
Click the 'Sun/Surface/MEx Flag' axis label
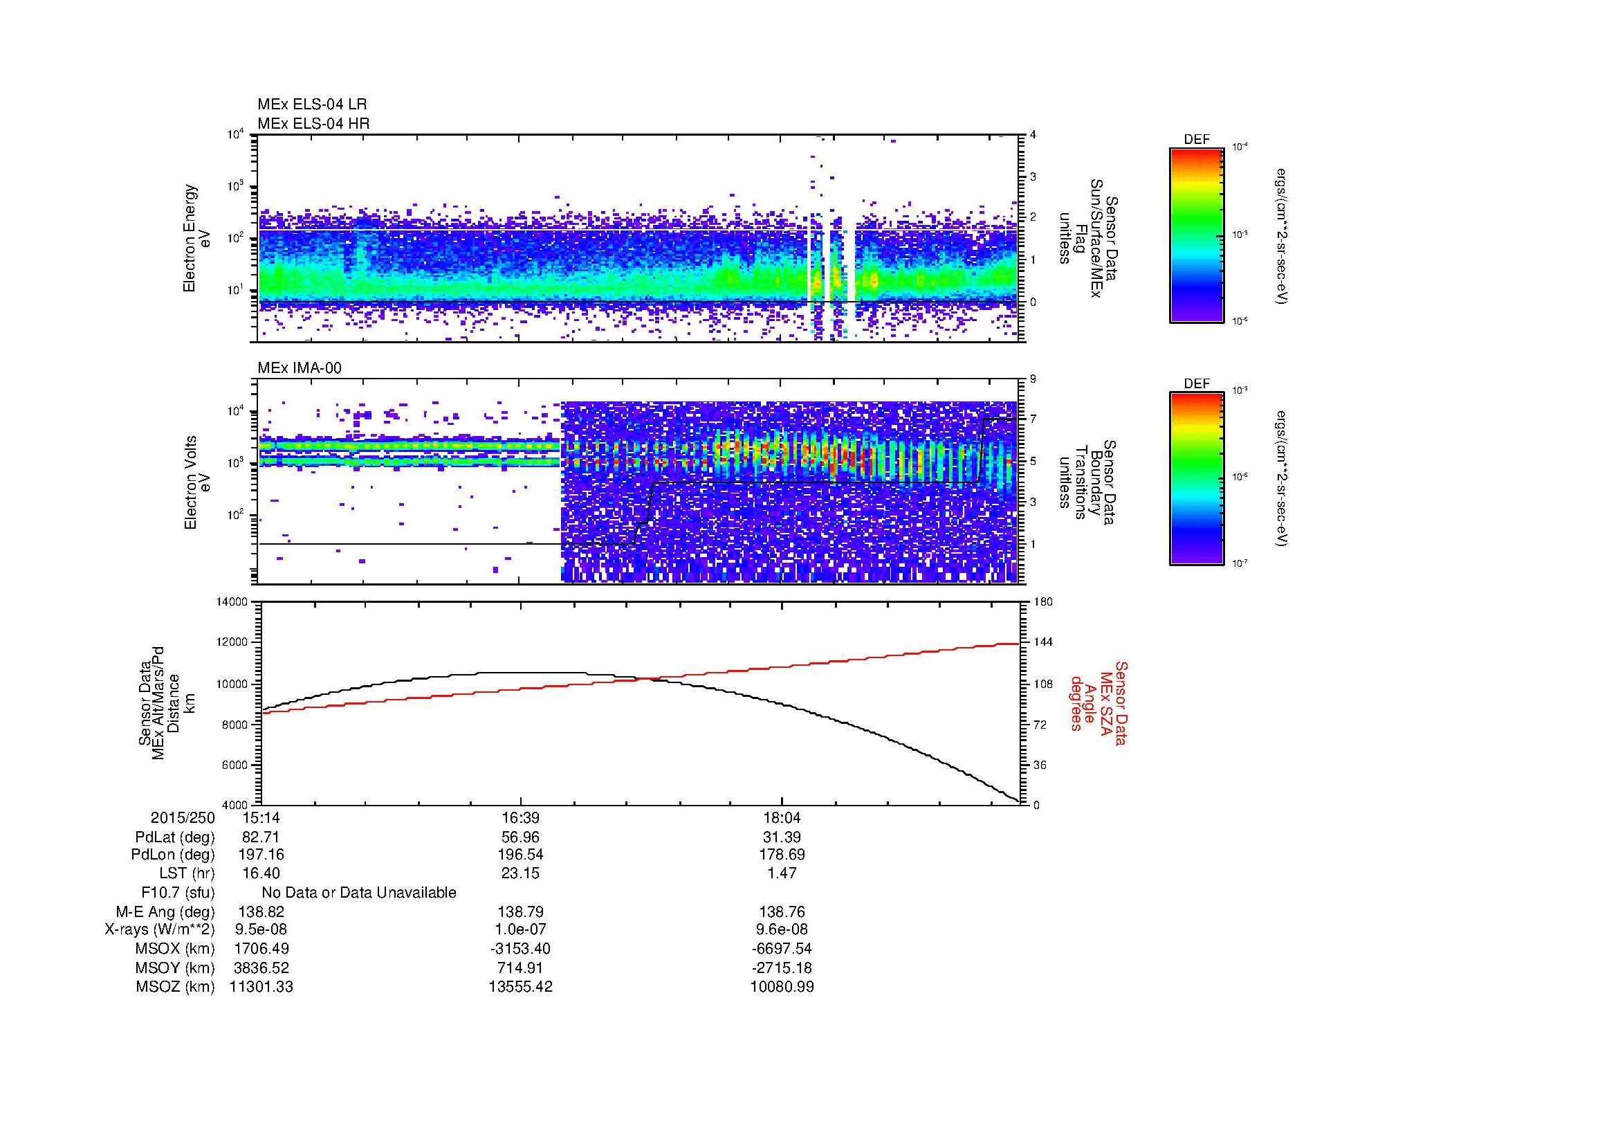click(x=1087, y=238)
